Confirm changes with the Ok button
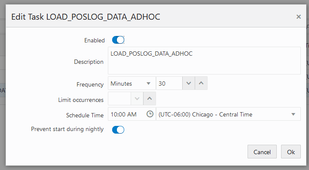 pos(291,152)
